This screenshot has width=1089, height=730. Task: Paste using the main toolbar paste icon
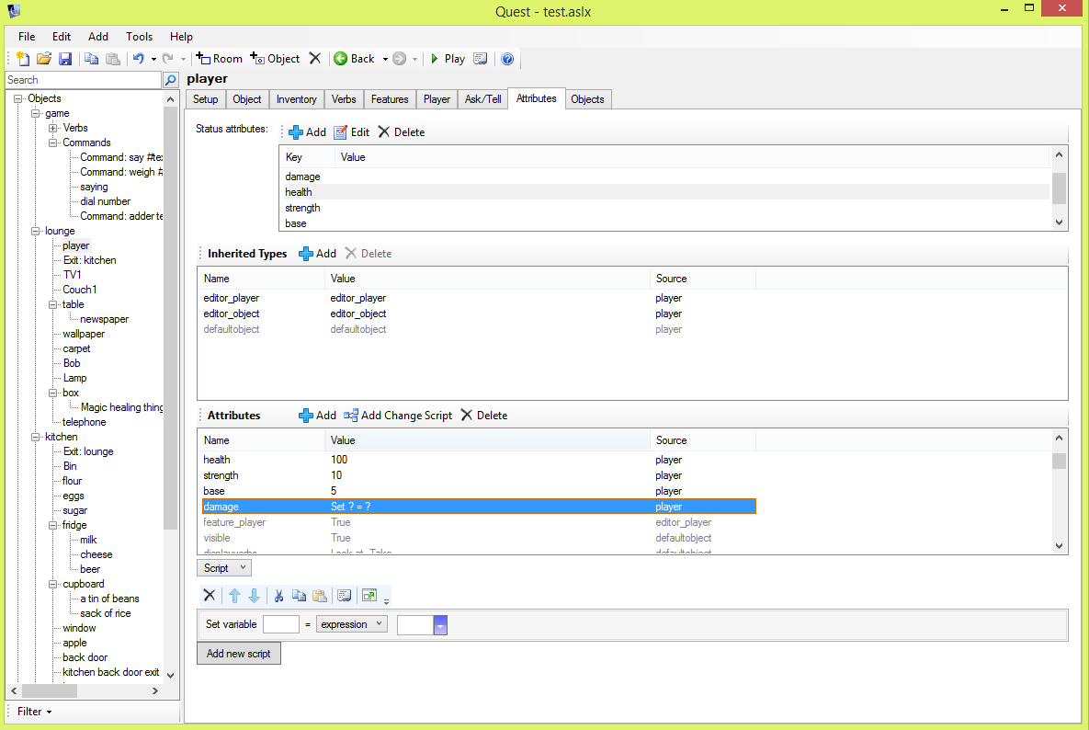click(112, 59)
